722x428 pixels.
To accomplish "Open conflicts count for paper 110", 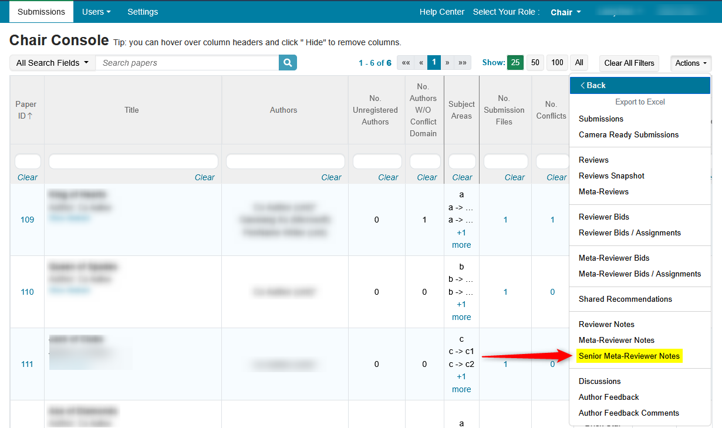I will click(x=552, y=292).
